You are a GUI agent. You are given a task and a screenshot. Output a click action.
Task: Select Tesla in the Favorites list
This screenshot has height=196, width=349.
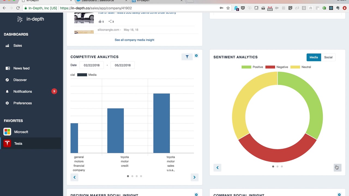[31, 143]
